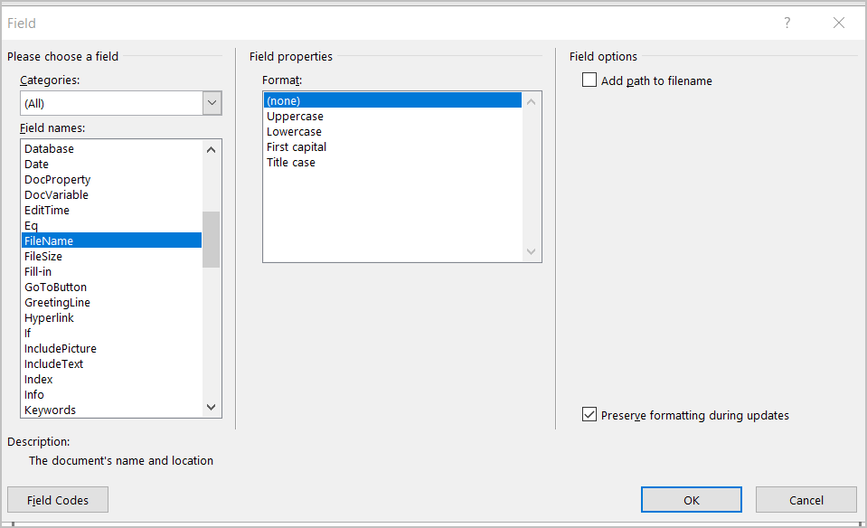Click the Field Codes button
Image resolution: width=867 pixels, height=528 pixels.
(58, 500)
